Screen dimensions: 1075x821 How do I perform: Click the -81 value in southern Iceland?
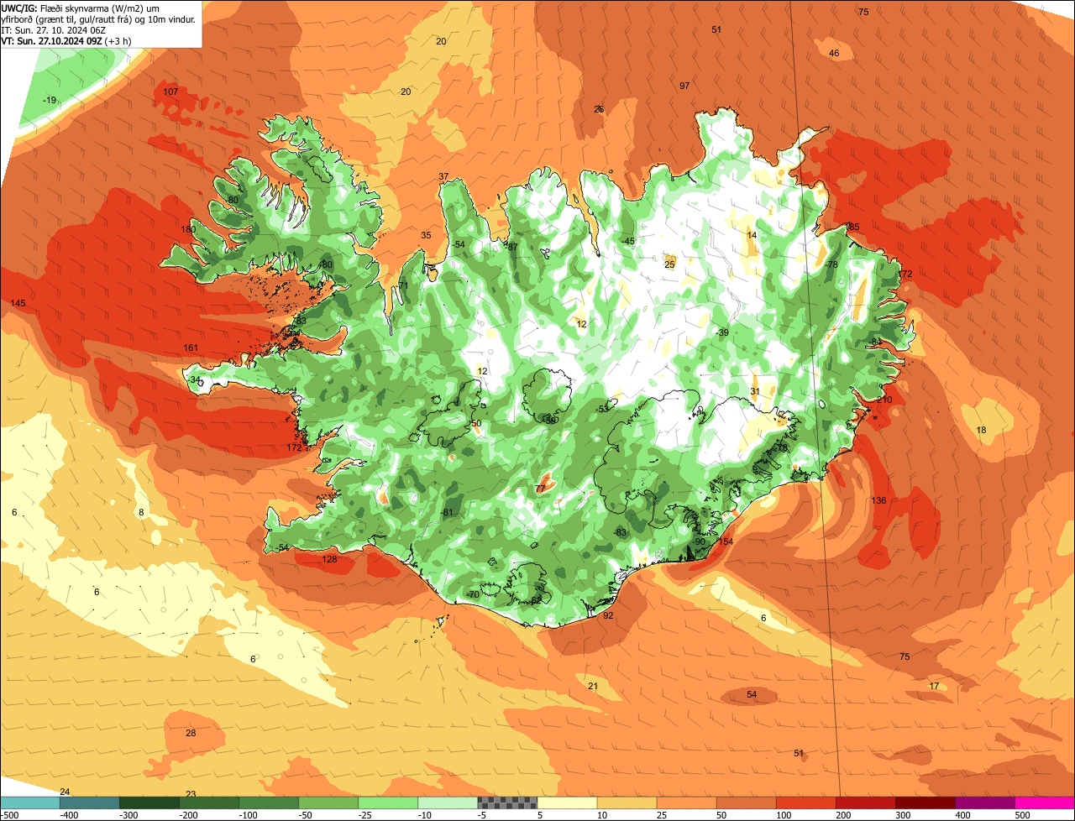click(x=446, y=513)
